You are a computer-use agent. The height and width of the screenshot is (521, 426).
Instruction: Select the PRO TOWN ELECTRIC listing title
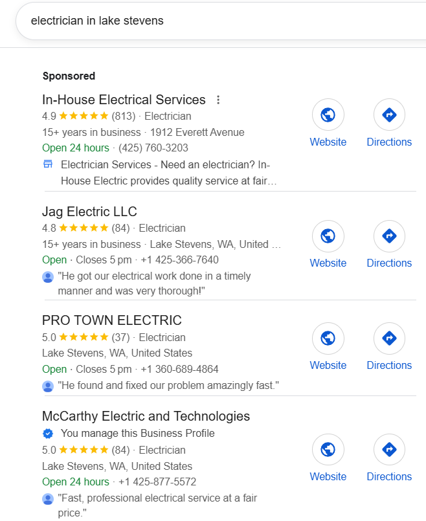(111, 320)
